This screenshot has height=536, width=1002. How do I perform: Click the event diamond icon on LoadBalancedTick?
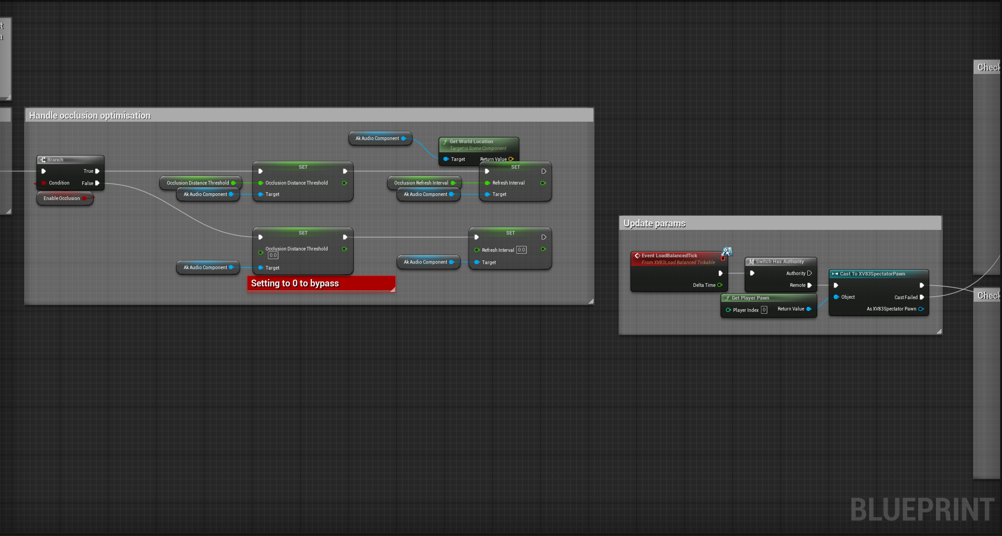(x=637, y=256)
